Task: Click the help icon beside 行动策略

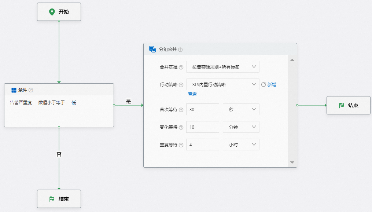Action: pyautogui.click(x=182, y=84)
